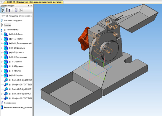Open the tree display mode dropdown arrow

12,10
